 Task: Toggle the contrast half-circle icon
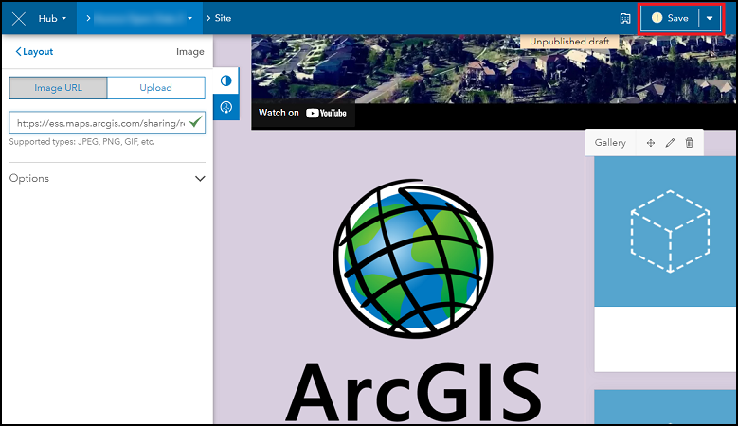pos(225,80)
